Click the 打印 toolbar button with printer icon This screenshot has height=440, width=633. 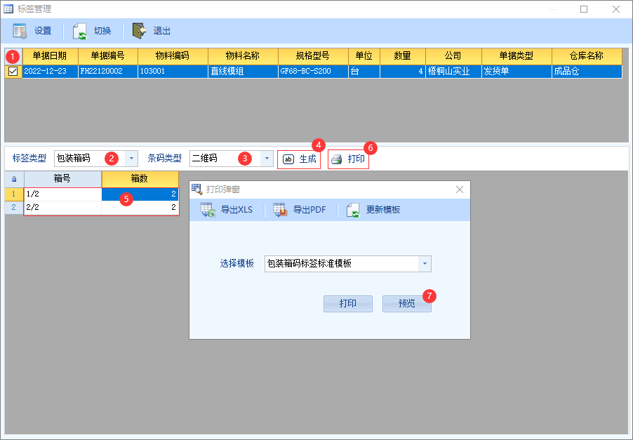coord(348,159)
